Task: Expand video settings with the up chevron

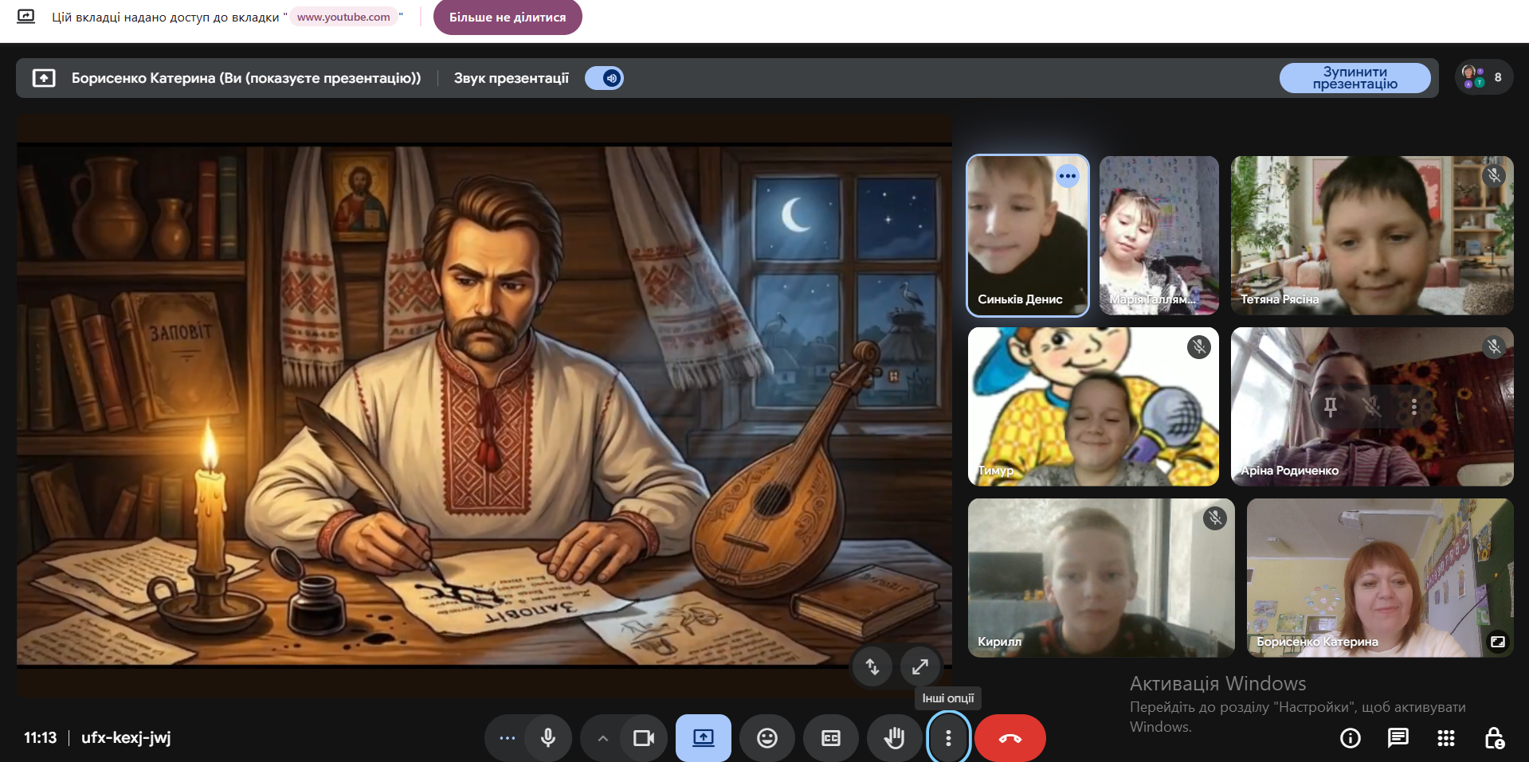Action: (x=603, y=738)
